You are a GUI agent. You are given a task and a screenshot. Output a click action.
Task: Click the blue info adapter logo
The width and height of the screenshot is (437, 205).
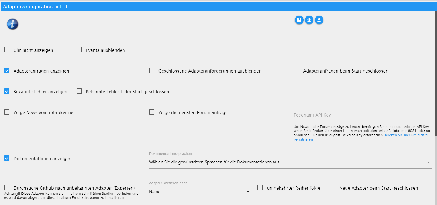(x=12, y=24)
